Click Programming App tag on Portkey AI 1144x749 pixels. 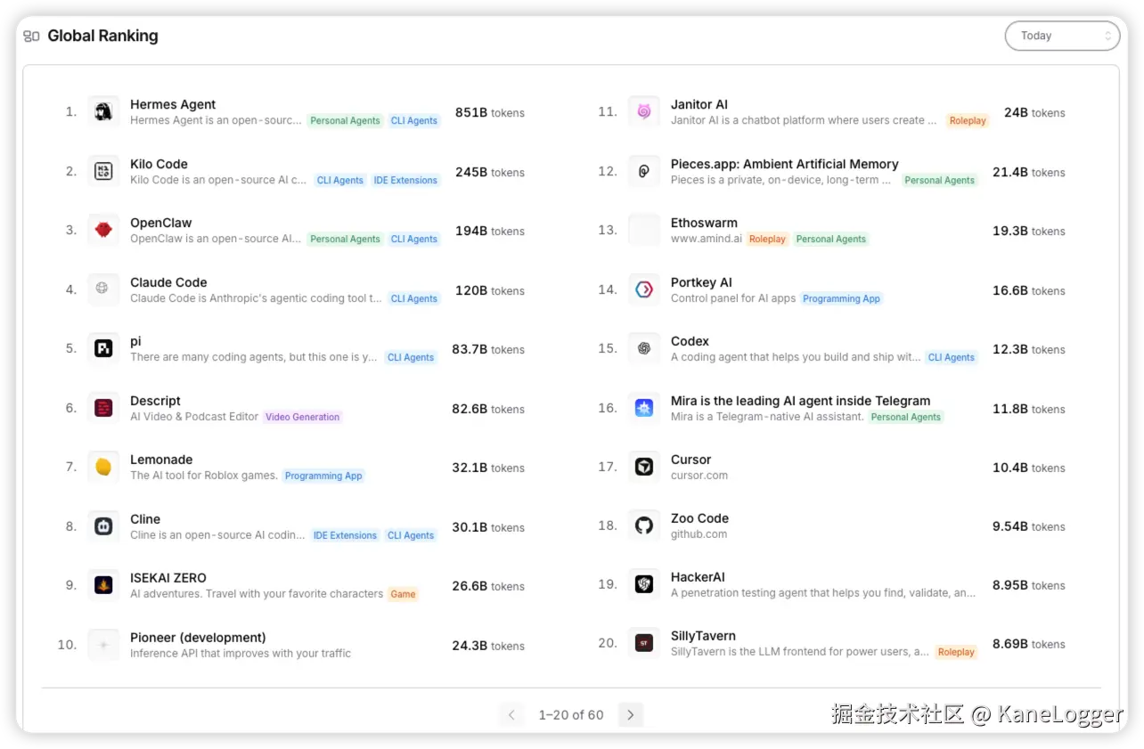841,298
